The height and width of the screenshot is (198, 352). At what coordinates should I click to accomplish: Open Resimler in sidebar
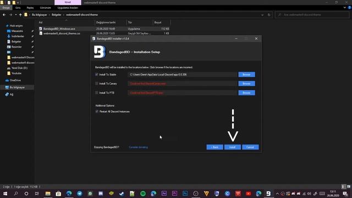[x=16, y=47]
